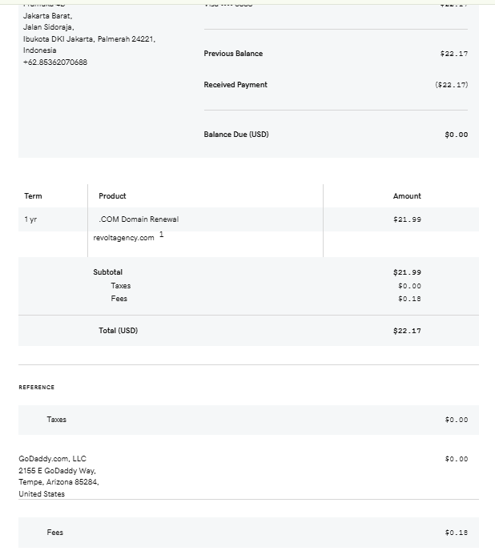The width and height of the screenshot is (495, 551).
Task: Click the phone number +62.85362070688
Action: point(55,62)
